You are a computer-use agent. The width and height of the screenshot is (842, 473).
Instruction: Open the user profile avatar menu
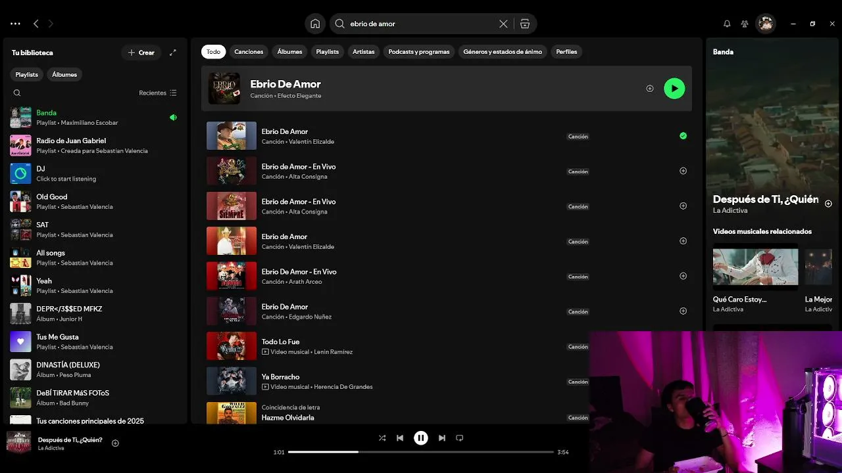pos(766,24)
